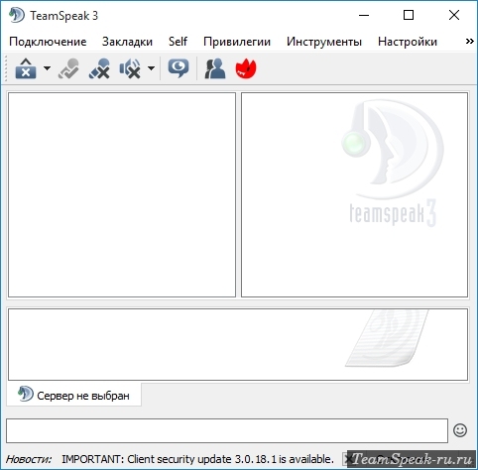The width and height of the screenshot is (478, 470).
Task: Open the Настройки menu
Action: (408, 42)
